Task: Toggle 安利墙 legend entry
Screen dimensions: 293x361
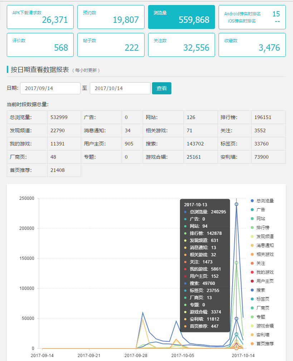Action: 260,335
